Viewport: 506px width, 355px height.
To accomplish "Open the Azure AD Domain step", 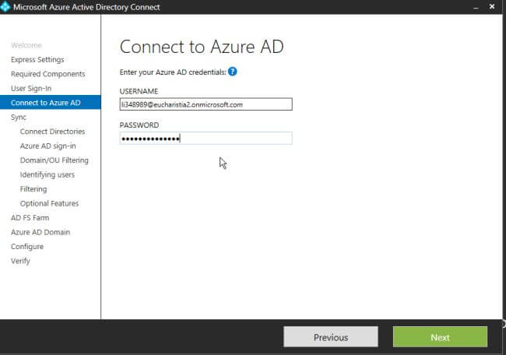I will click(40, 232).
